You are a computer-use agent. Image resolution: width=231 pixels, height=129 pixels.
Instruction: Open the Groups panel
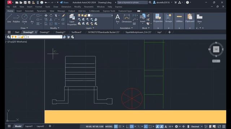(169, 18)
